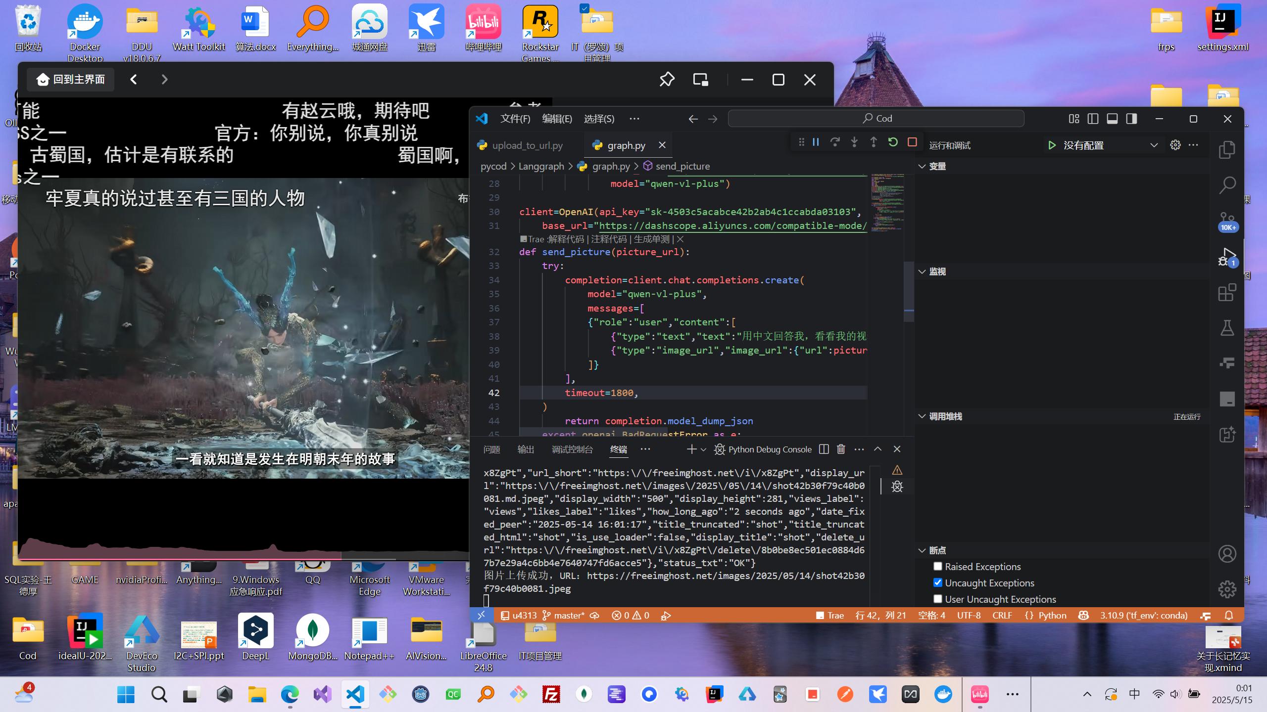
Task: Click the 生成单测 code lens link
Action: pyautogui.click(x=652, y=239)
